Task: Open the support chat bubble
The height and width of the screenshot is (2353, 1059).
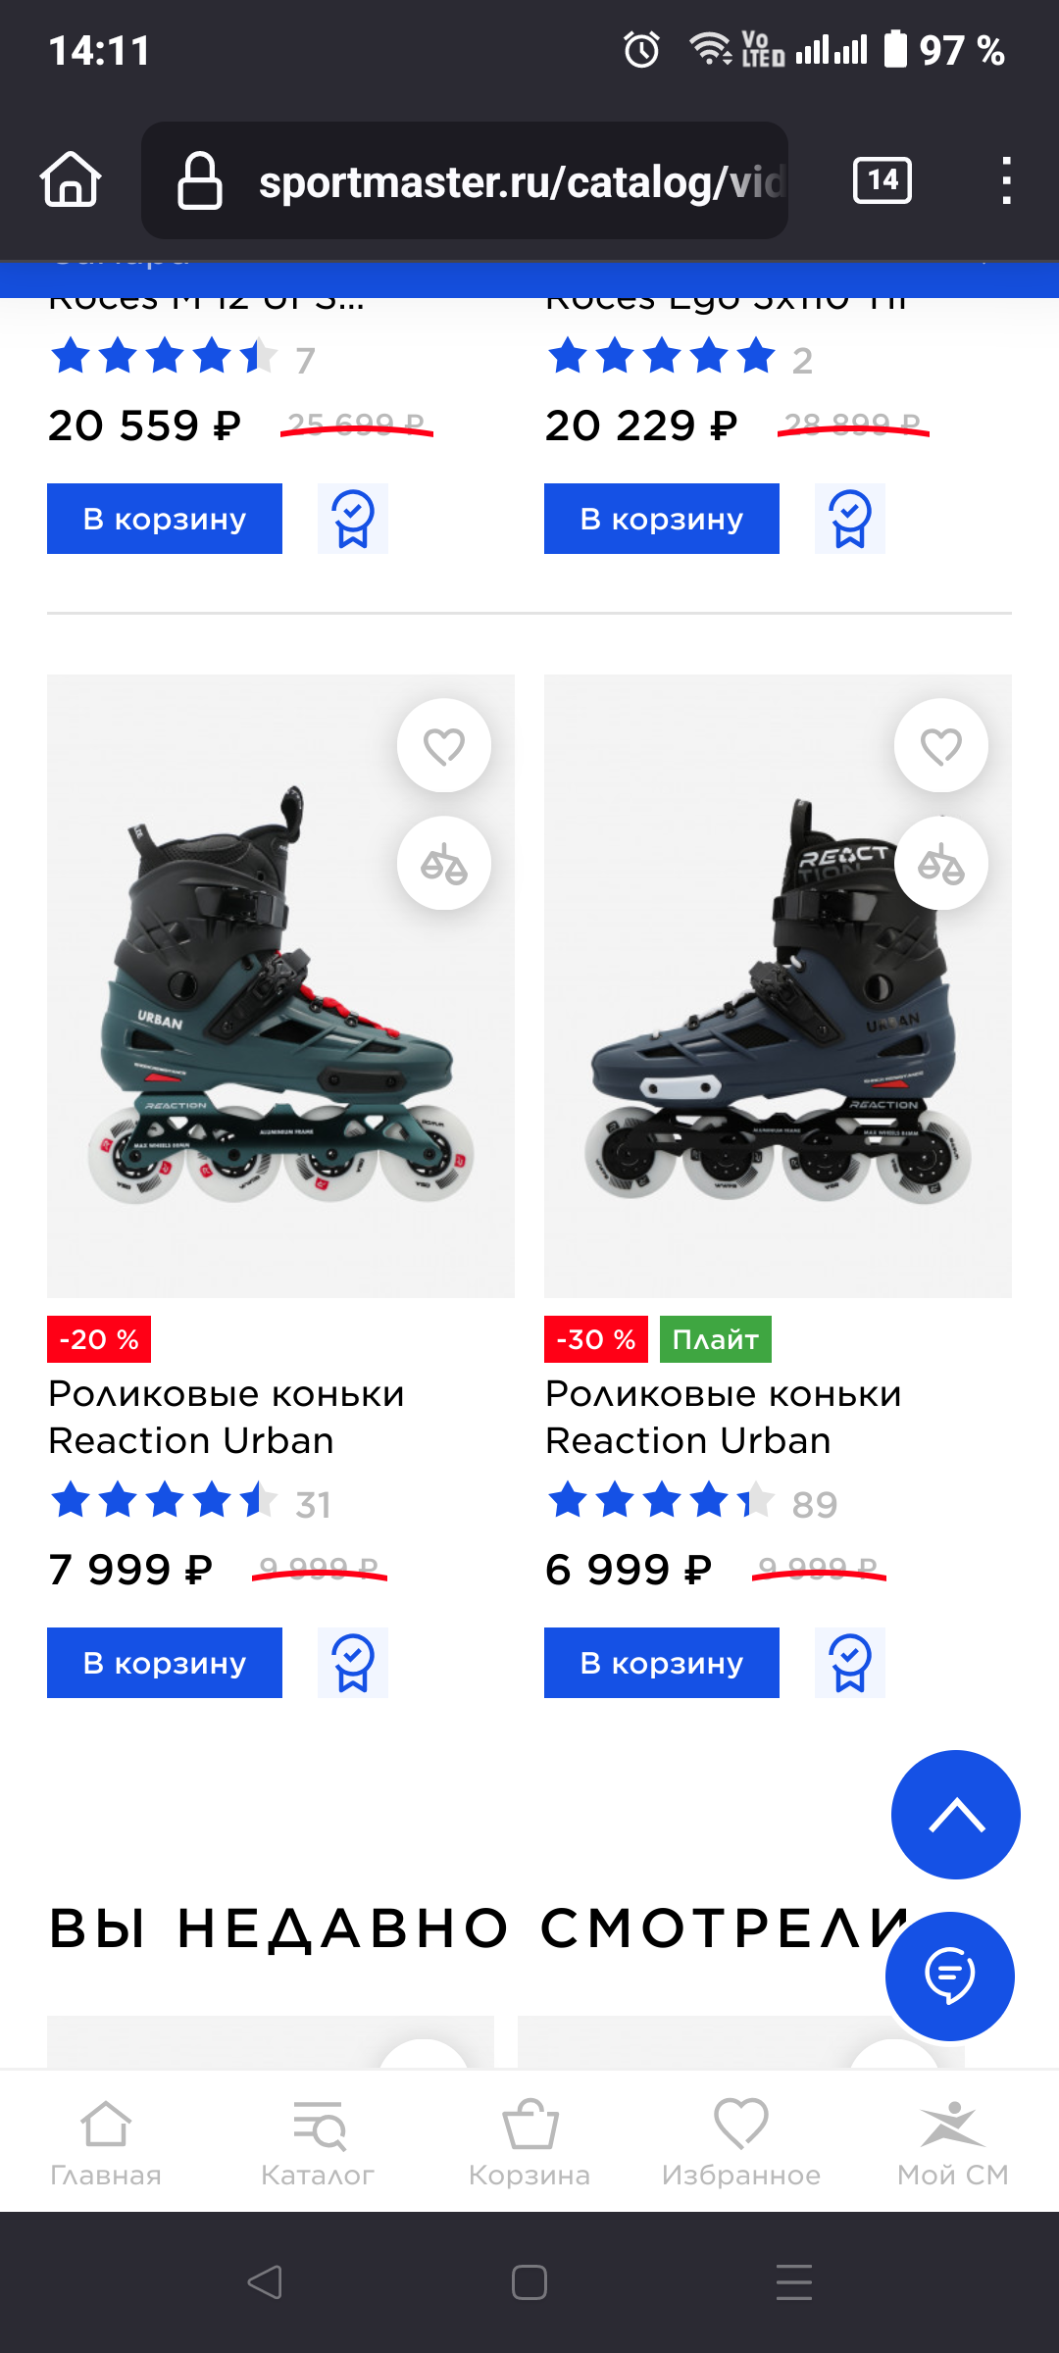Action: [x=950, y=1976]
